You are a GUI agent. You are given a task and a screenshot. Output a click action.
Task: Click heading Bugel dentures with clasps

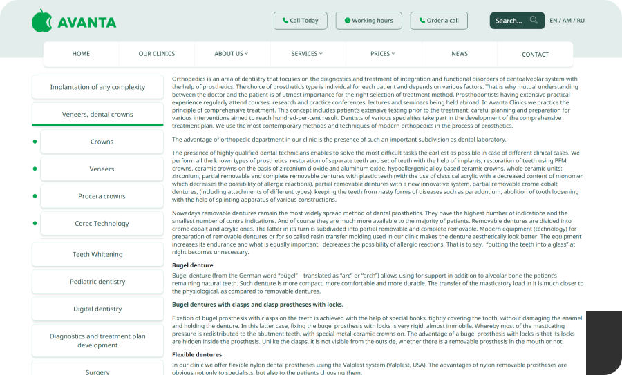pyautogui.click(x=258, y=305)
